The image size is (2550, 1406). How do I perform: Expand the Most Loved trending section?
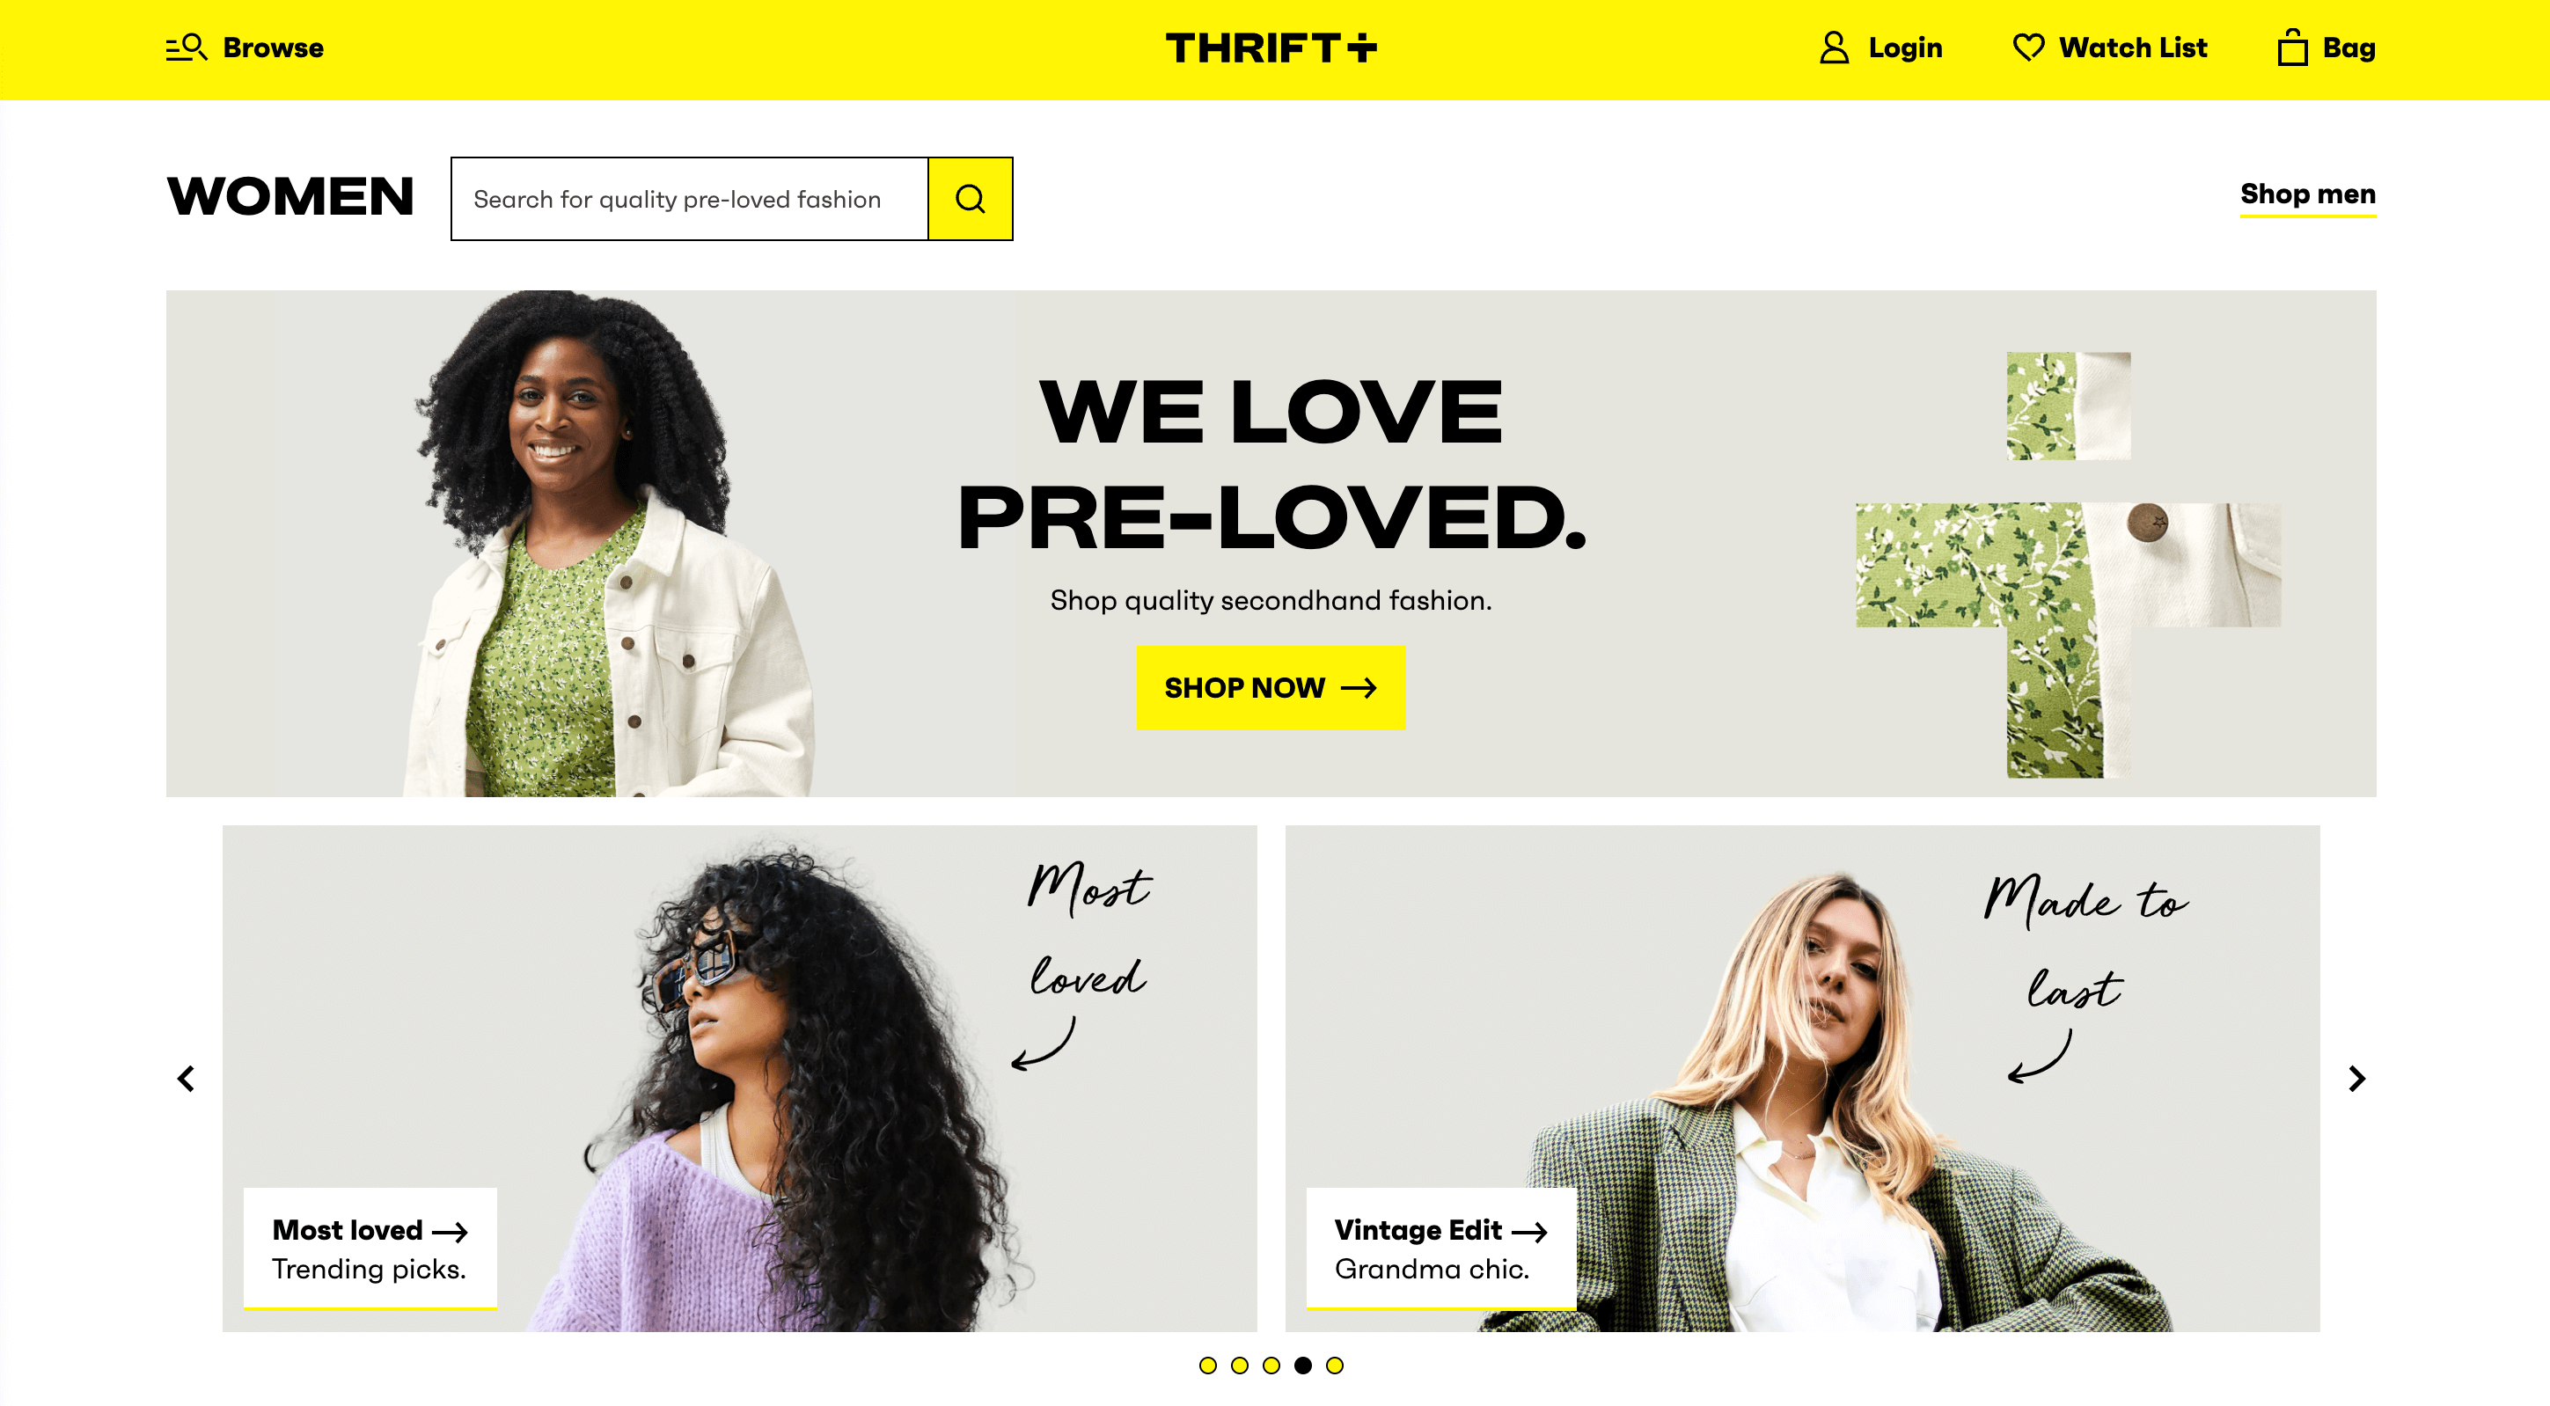tap(369, 1231)
